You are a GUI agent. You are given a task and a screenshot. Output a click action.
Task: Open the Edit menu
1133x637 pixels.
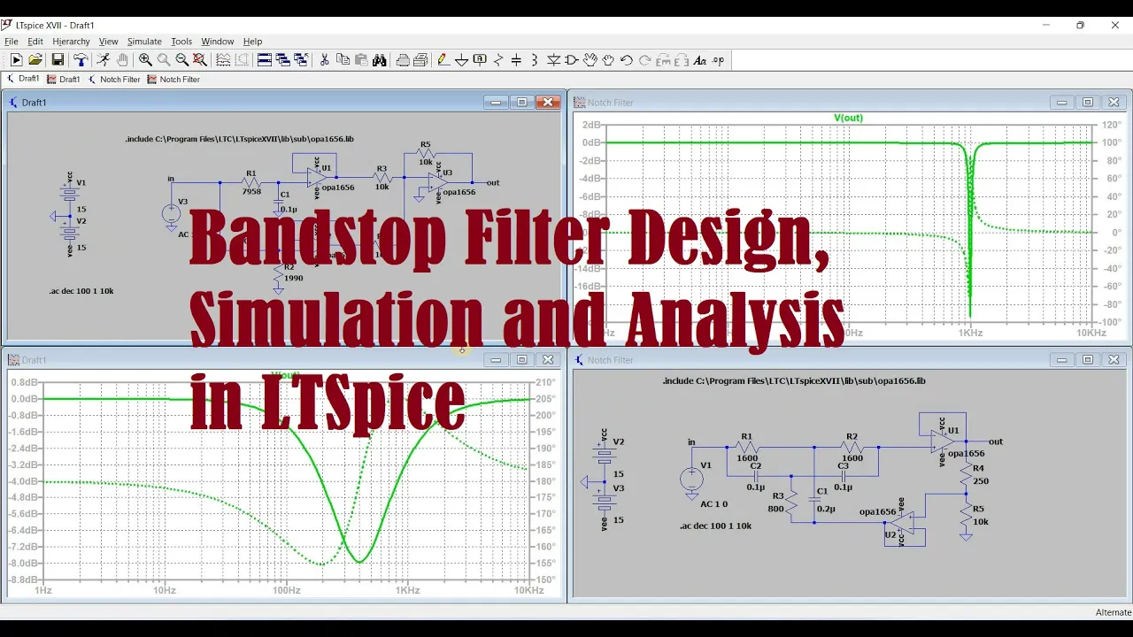[x=35, y=42]
